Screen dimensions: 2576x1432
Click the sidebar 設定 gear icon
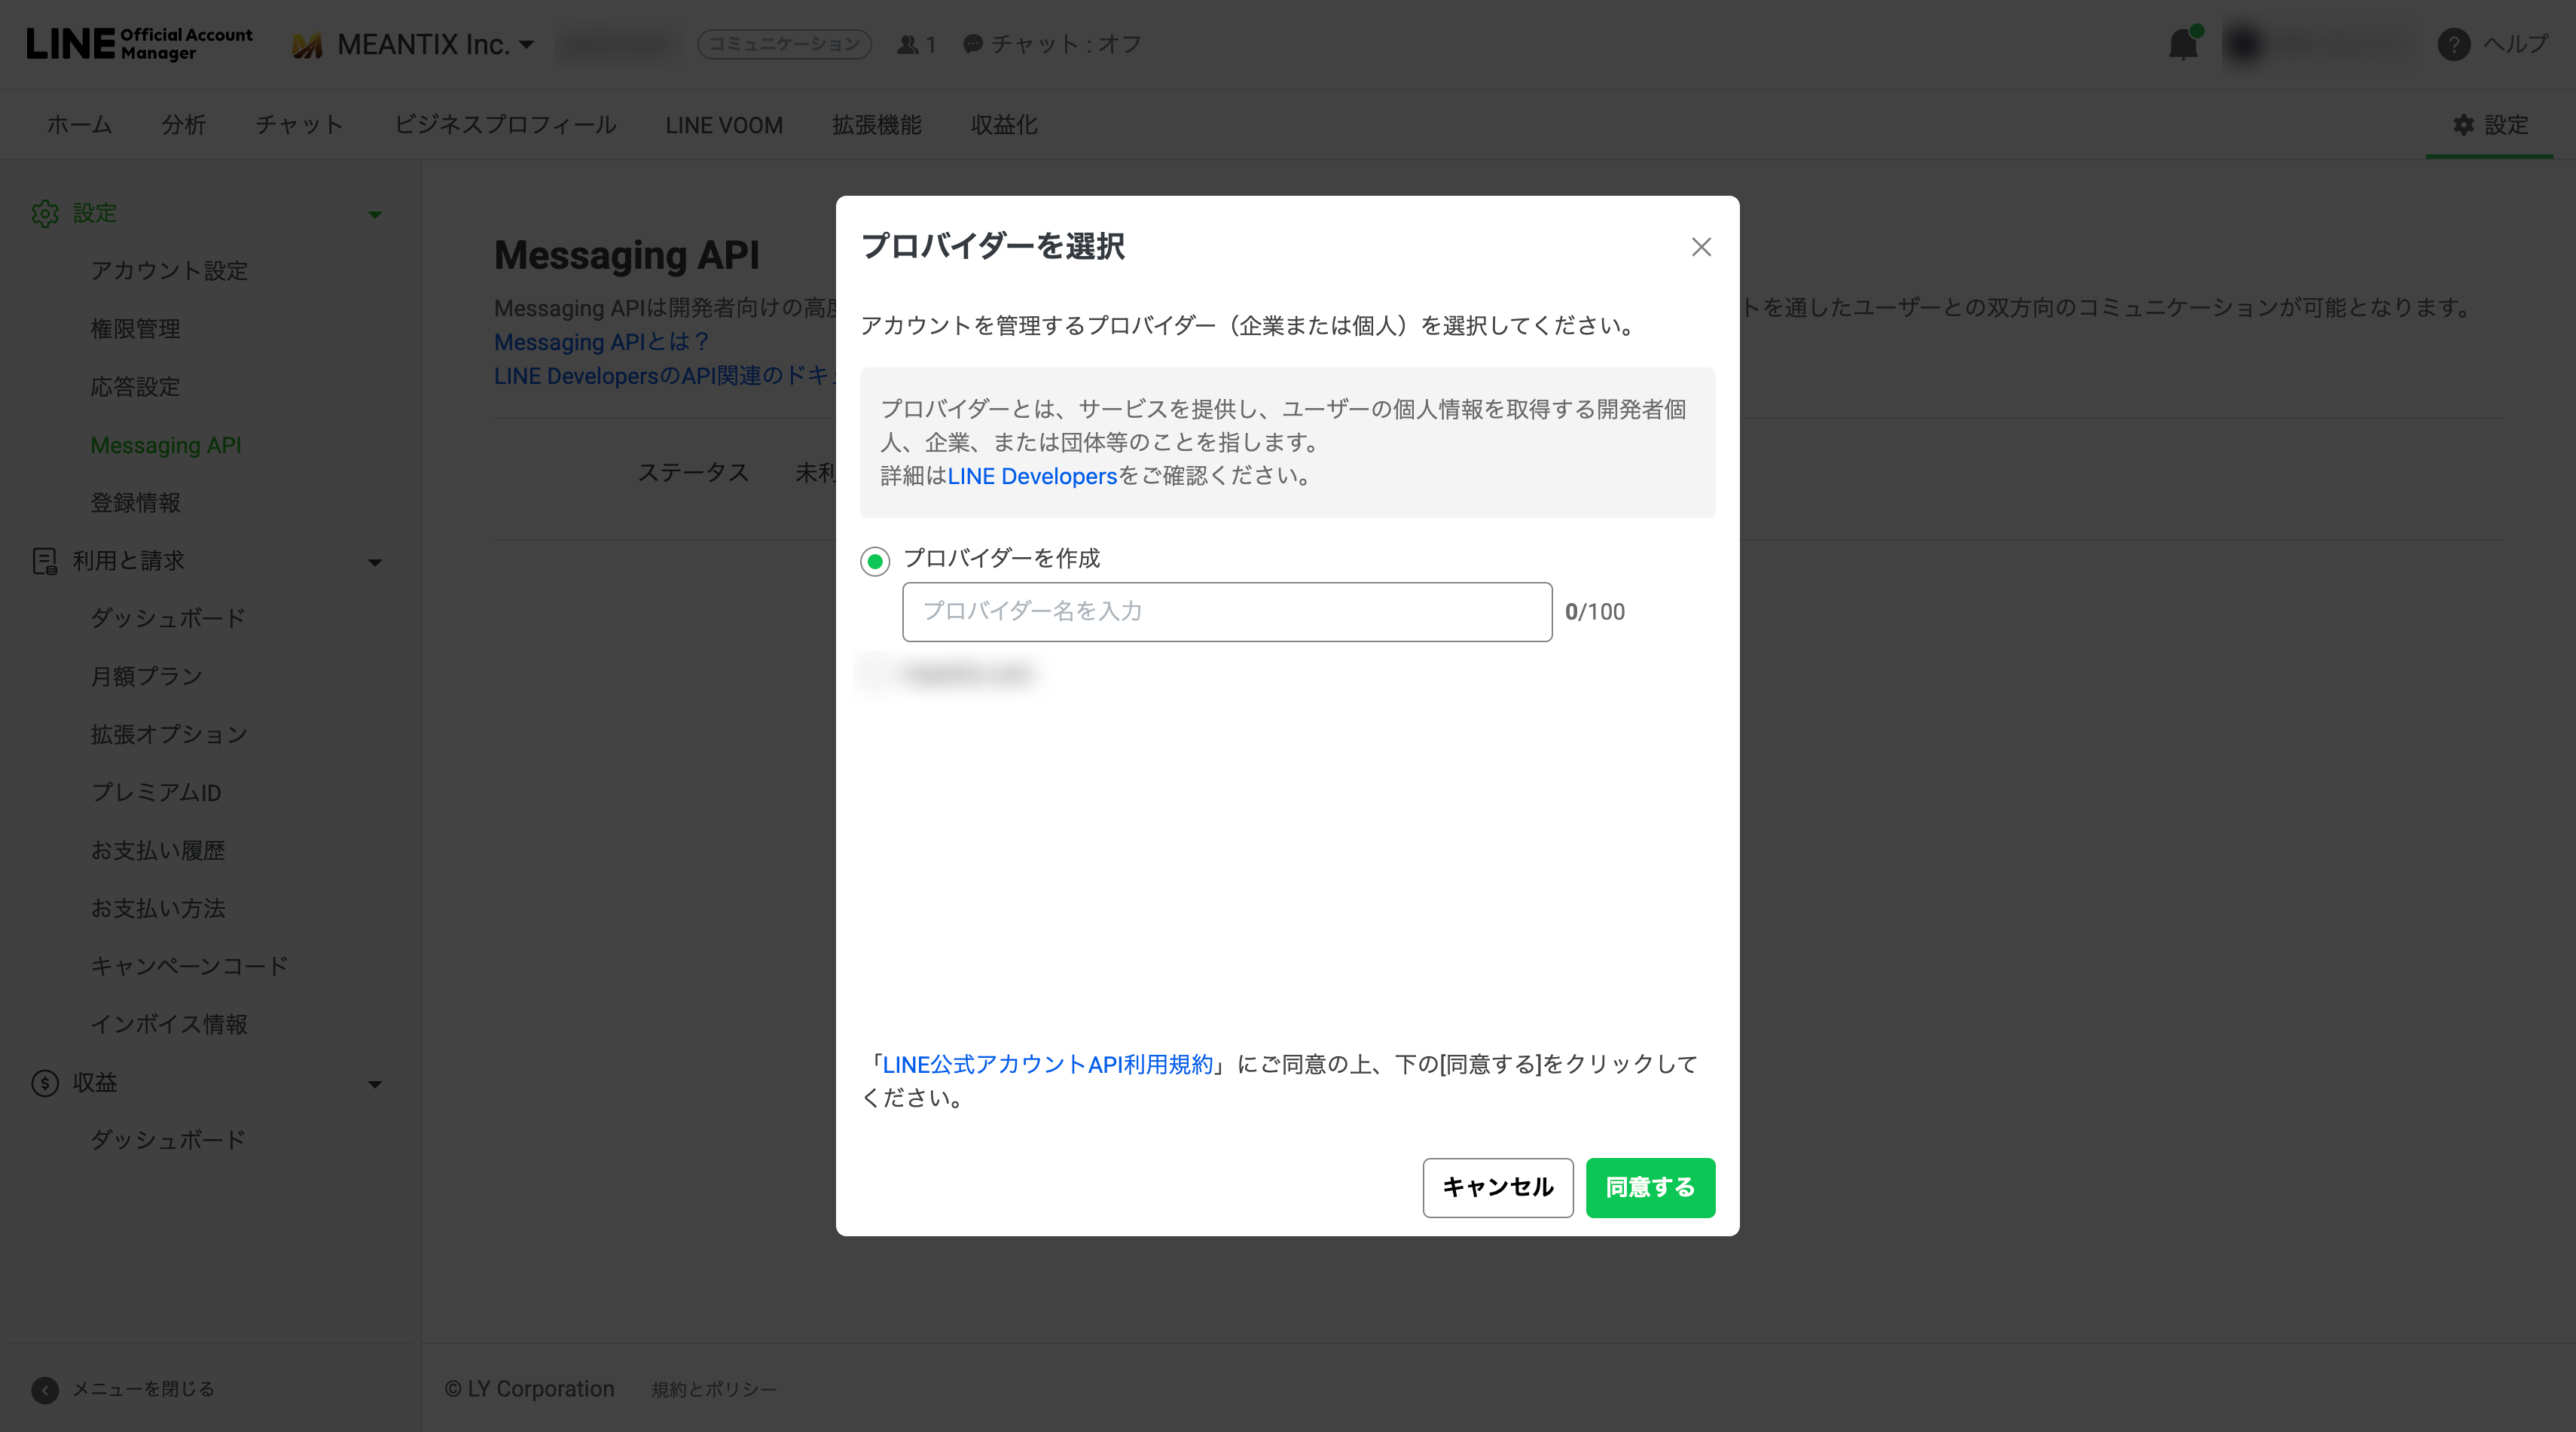coord(45,213)
